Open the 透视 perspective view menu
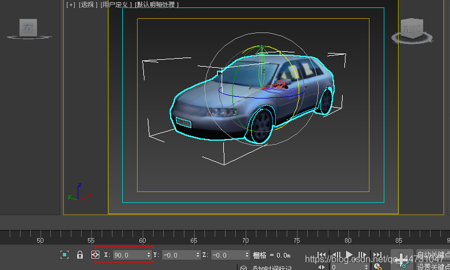 click(88, 5)
